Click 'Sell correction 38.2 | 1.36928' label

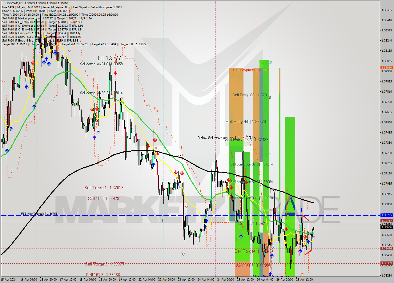pos(251,198)
